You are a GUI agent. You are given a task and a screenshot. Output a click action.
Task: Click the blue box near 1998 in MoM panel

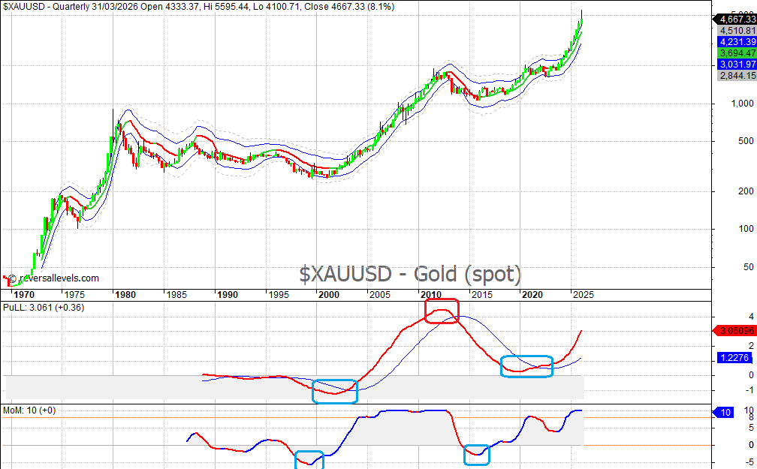(309, 461)
